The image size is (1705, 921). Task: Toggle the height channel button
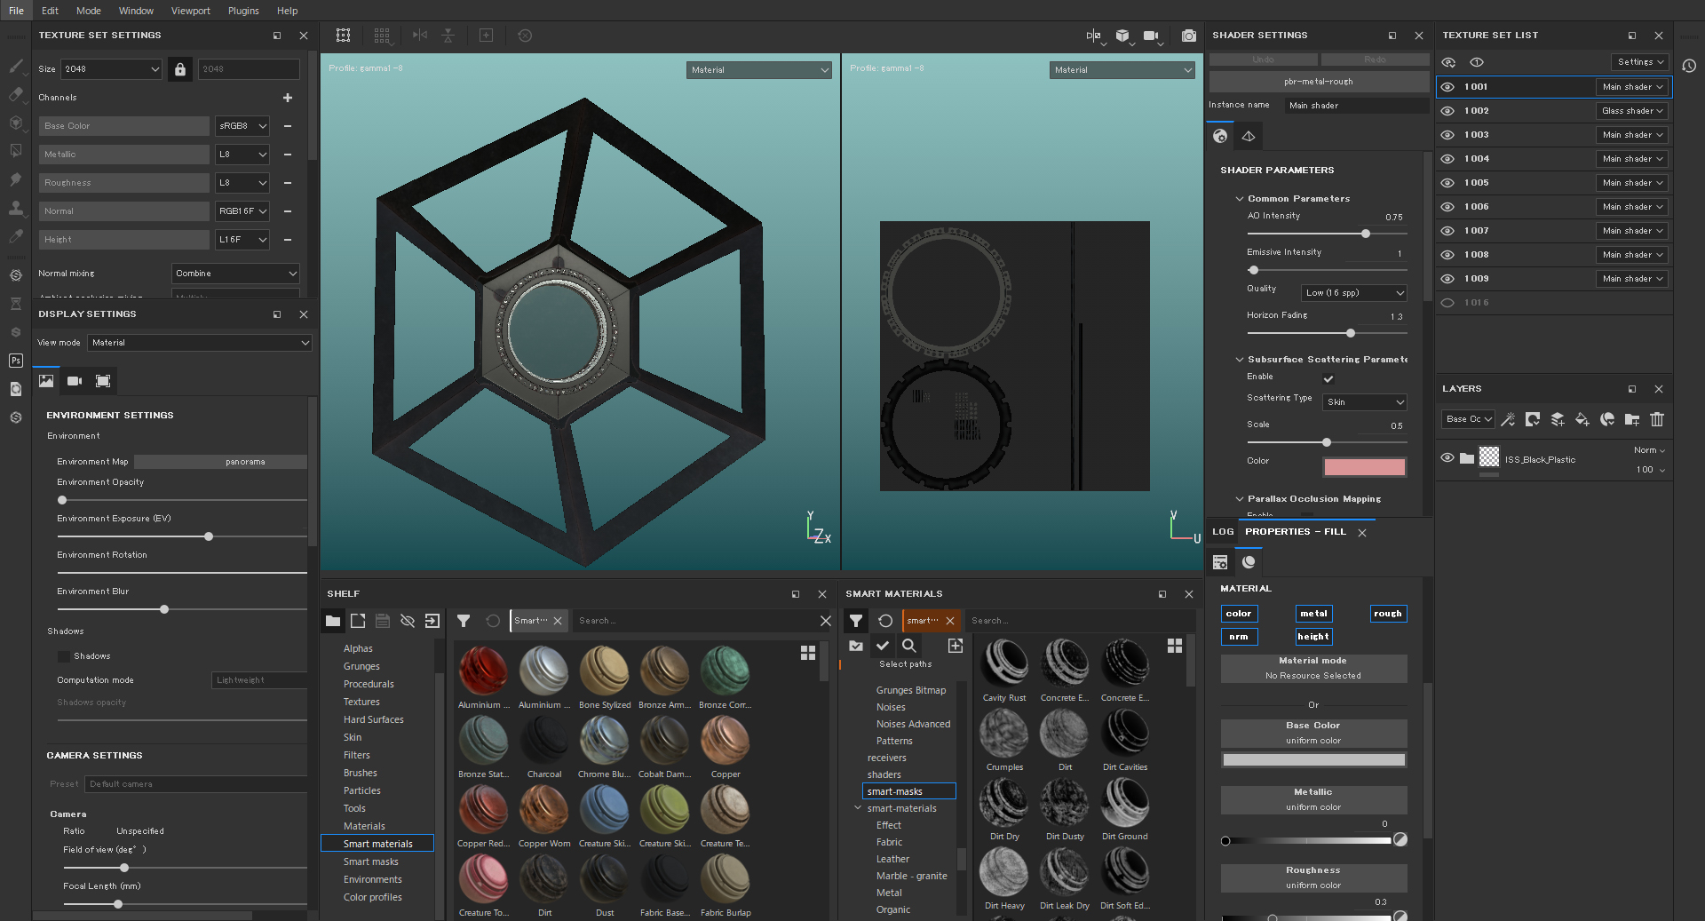tap(1313, 637)
